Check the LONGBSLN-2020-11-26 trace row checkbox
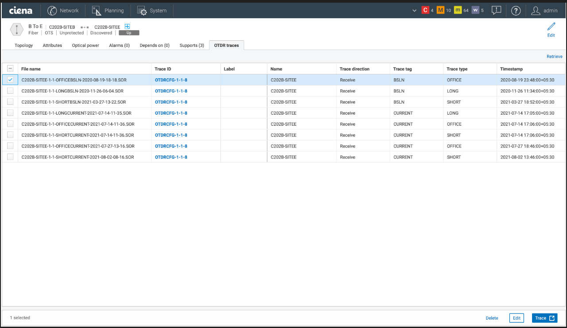Screen dimensions: 567x328 click(10, 91)
